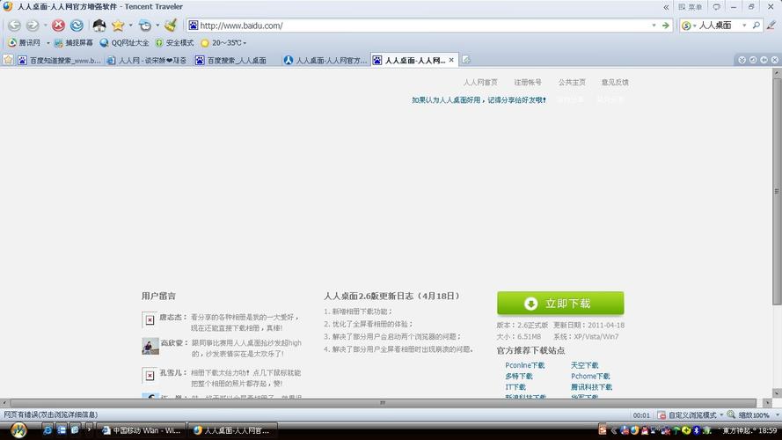Open navigation history dropdown beside forward arrow
Screen dimensions: 782x440
point(45,25)
